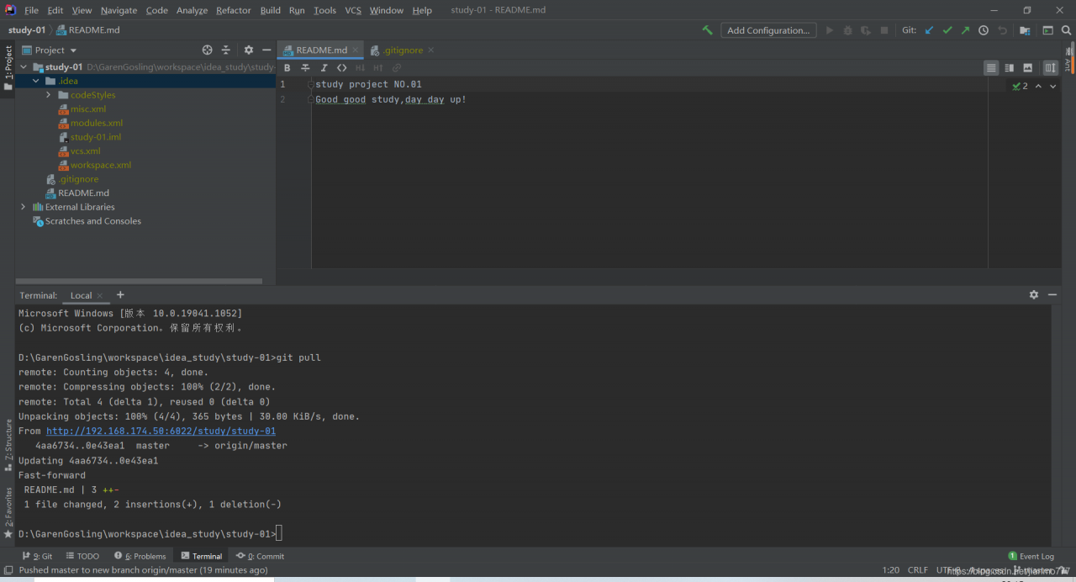Collapse the .idea folder
The width and height of the screenshot is (1076, 582).
click(x=35, y=81)
